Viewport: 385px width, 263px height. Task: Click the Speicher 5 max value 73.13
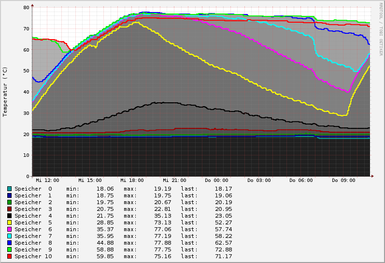157,222
